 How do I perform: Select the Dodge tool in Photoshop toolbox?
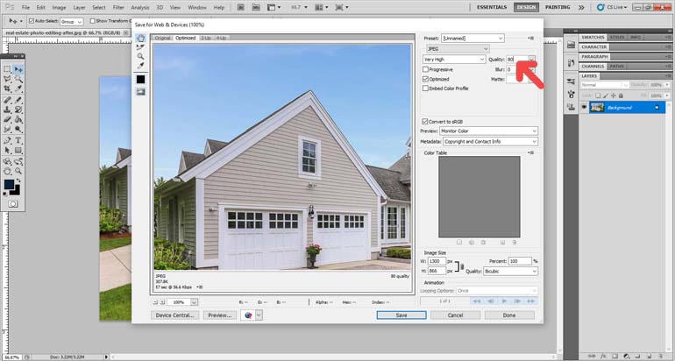click(x=18, y=129)
